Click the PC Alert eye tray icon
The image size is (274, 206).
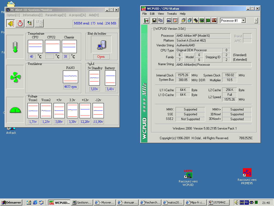point(251,203)
